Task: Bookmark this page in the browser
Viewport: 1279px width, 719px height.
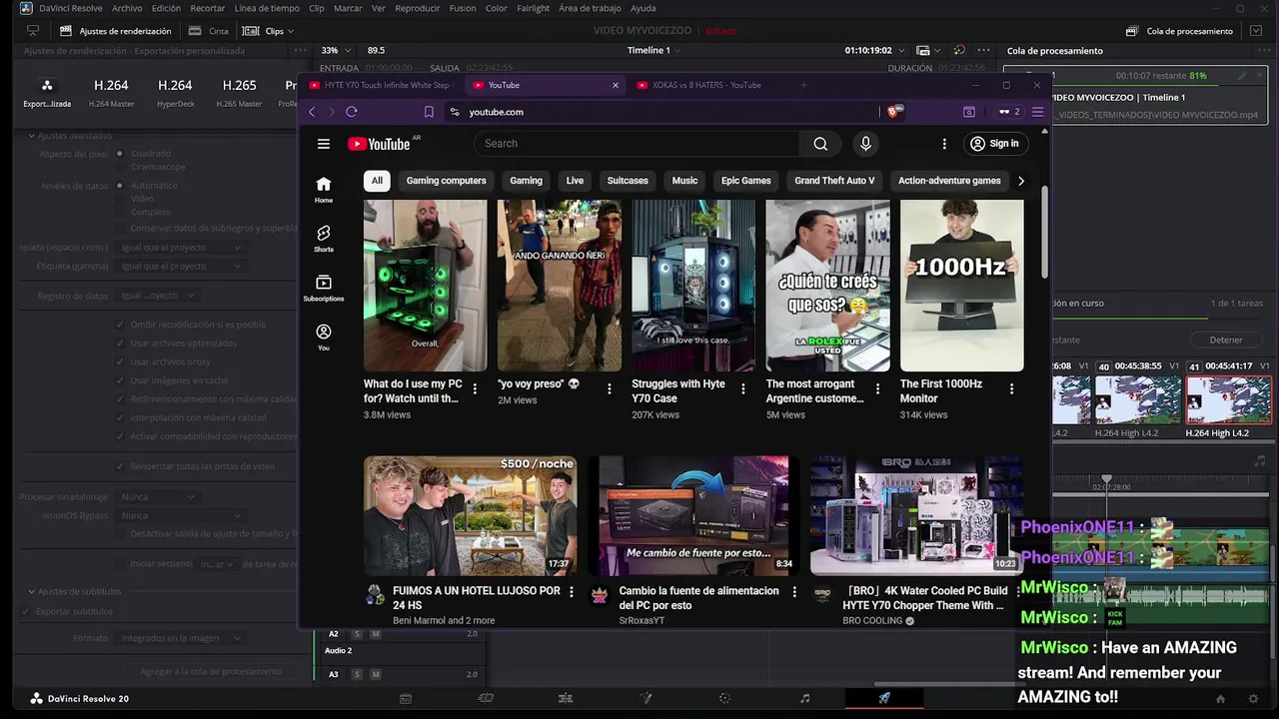Action: pos(429,112)
